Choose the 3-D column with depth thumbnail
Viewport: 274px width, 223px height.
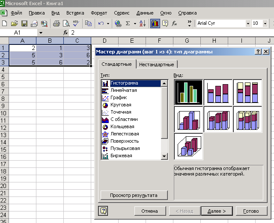[188, 147]
